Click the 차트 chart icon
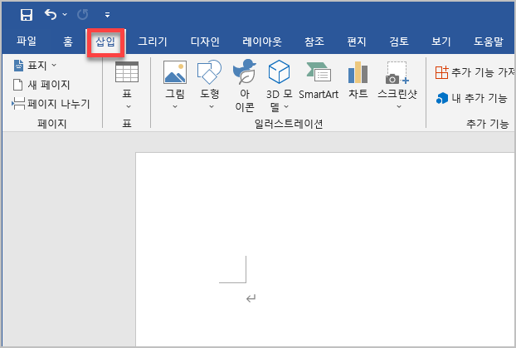Viewport: 516px width, 348px height. [358, 72]
